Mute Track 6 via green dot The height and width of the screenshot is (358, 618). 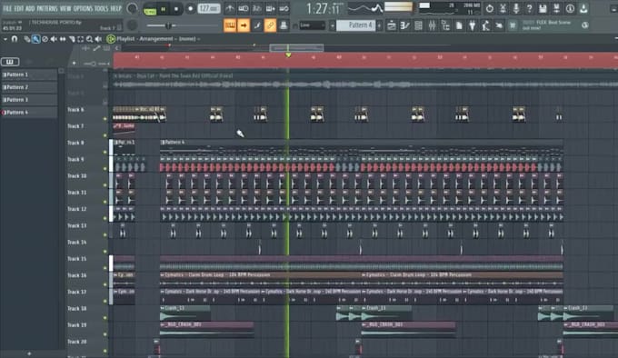[105, 118]
